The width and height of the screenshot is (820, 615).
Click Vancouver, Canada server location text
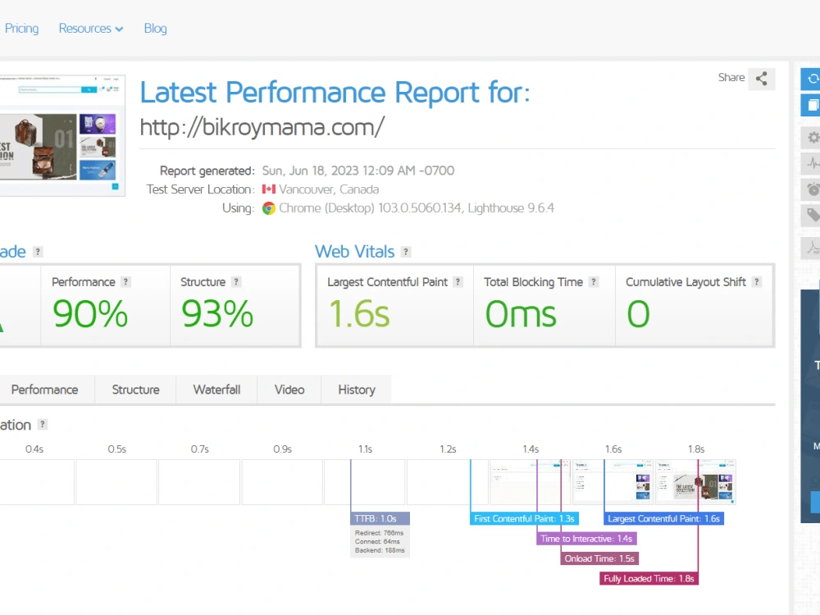[329, 189]
